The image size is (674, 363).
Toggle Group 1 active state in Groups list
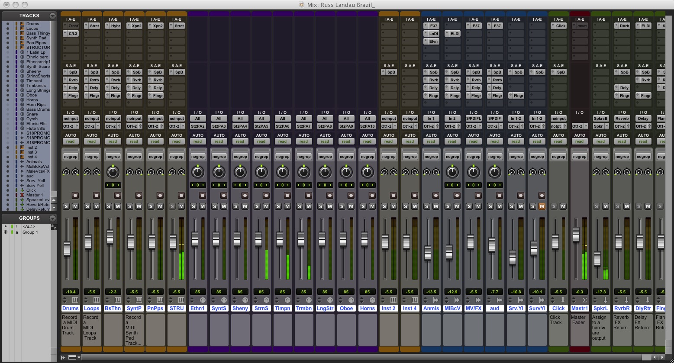click(x=6, y=232)
